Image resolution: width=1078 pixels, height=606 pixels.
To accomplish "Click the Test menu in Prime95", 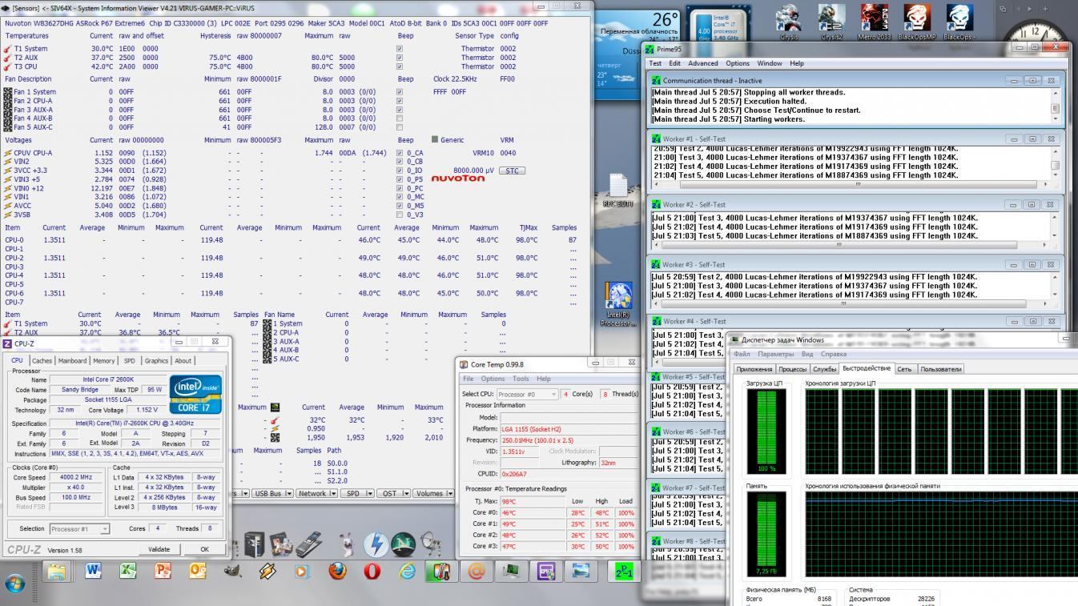I will click(x=655, y=63).
